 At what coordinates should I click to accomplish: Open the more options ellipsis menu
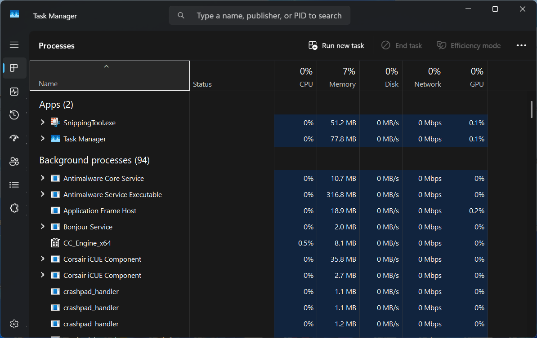pyautogui.click(x=521, y=45)
